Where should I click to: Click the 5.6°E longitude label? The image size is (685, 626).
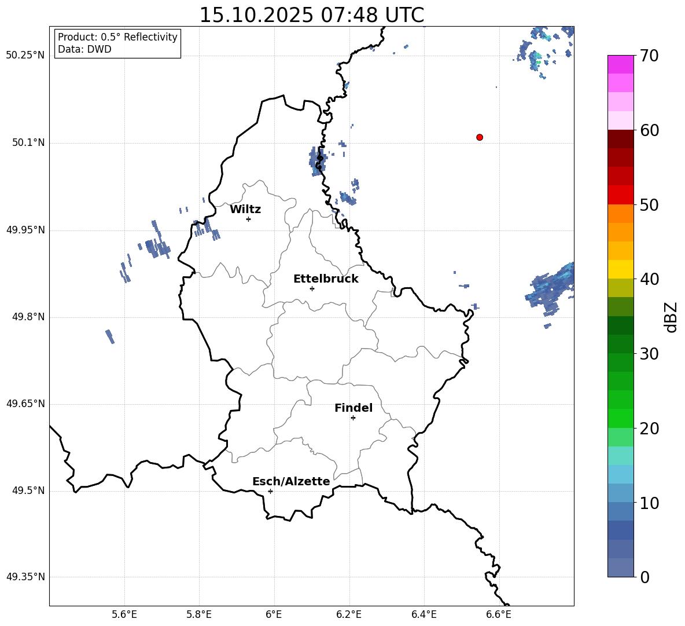(124, 614)
